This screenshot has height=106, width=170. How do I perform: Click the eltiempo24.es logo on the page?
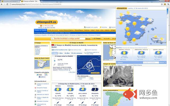(46, 22)
